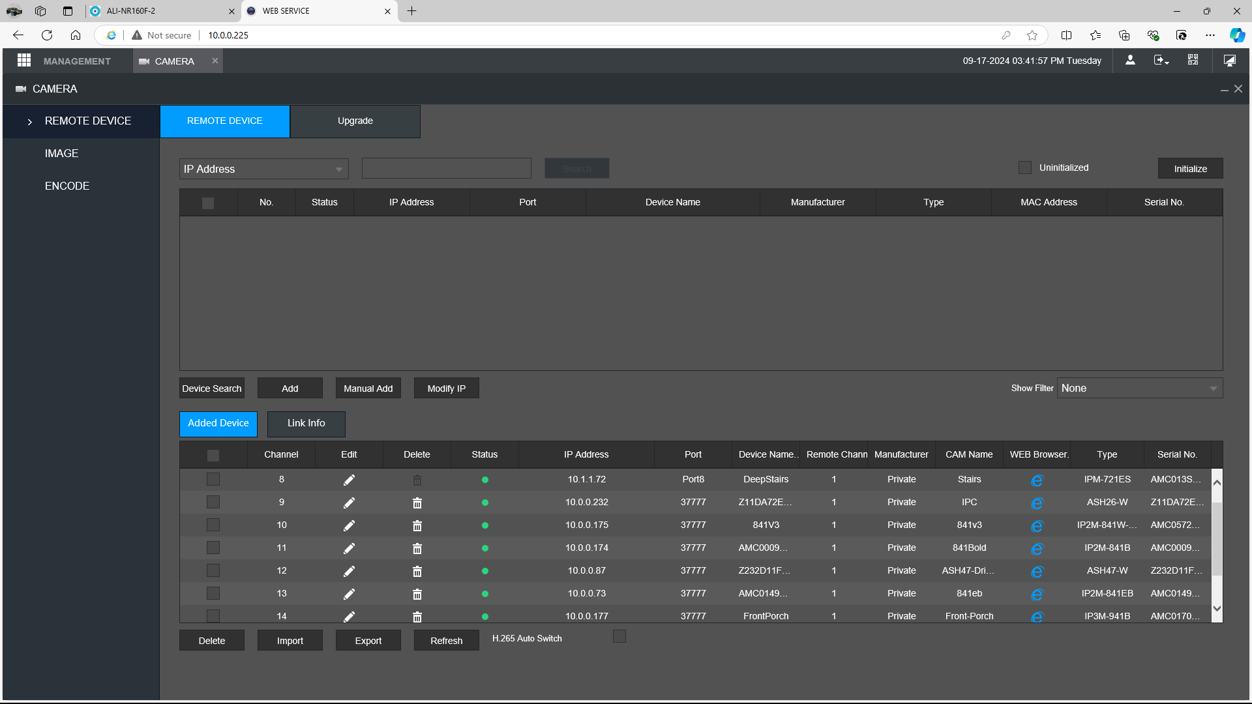This screenshot has width=1252, height=704.
Task: Go to the MANAGEMENT tab
Action: tap(77, 61)
